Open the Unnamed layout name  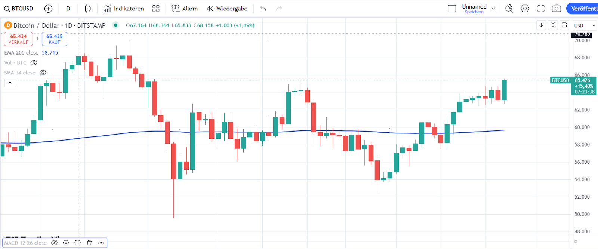474,7
